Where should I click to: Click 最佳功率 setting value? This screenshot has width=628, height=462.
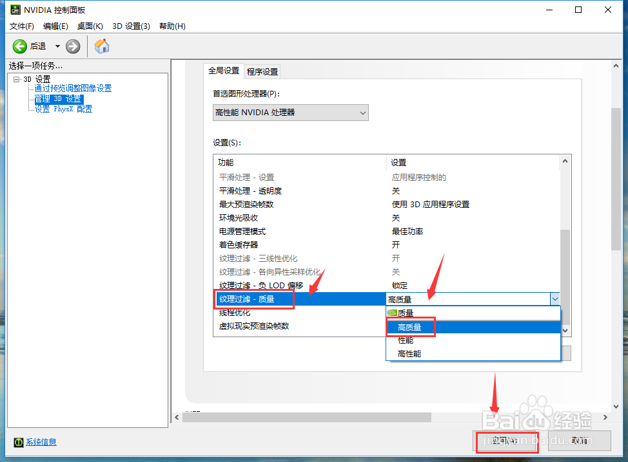coord(407,232)
